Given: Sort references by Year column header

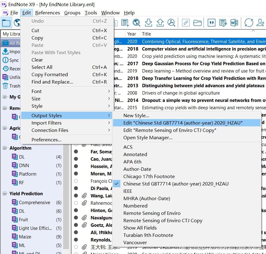Looking at the screenshot, I should point(132,34).
